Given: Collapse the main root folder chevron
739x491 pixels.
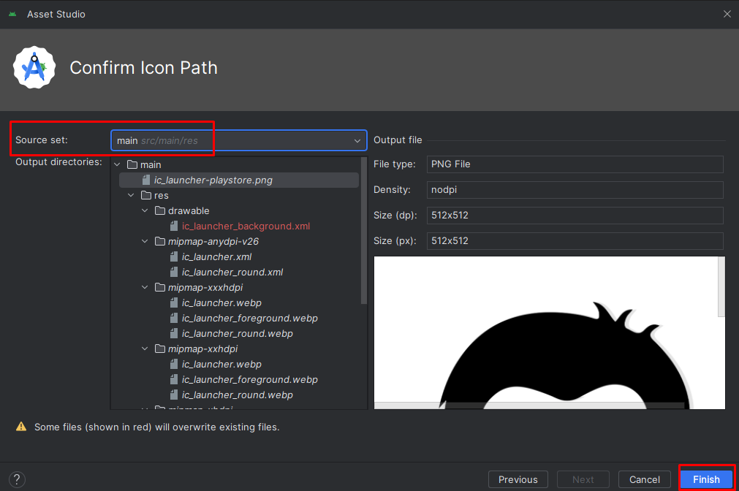Looking at the screenshot, I should (x=118, y=164).
